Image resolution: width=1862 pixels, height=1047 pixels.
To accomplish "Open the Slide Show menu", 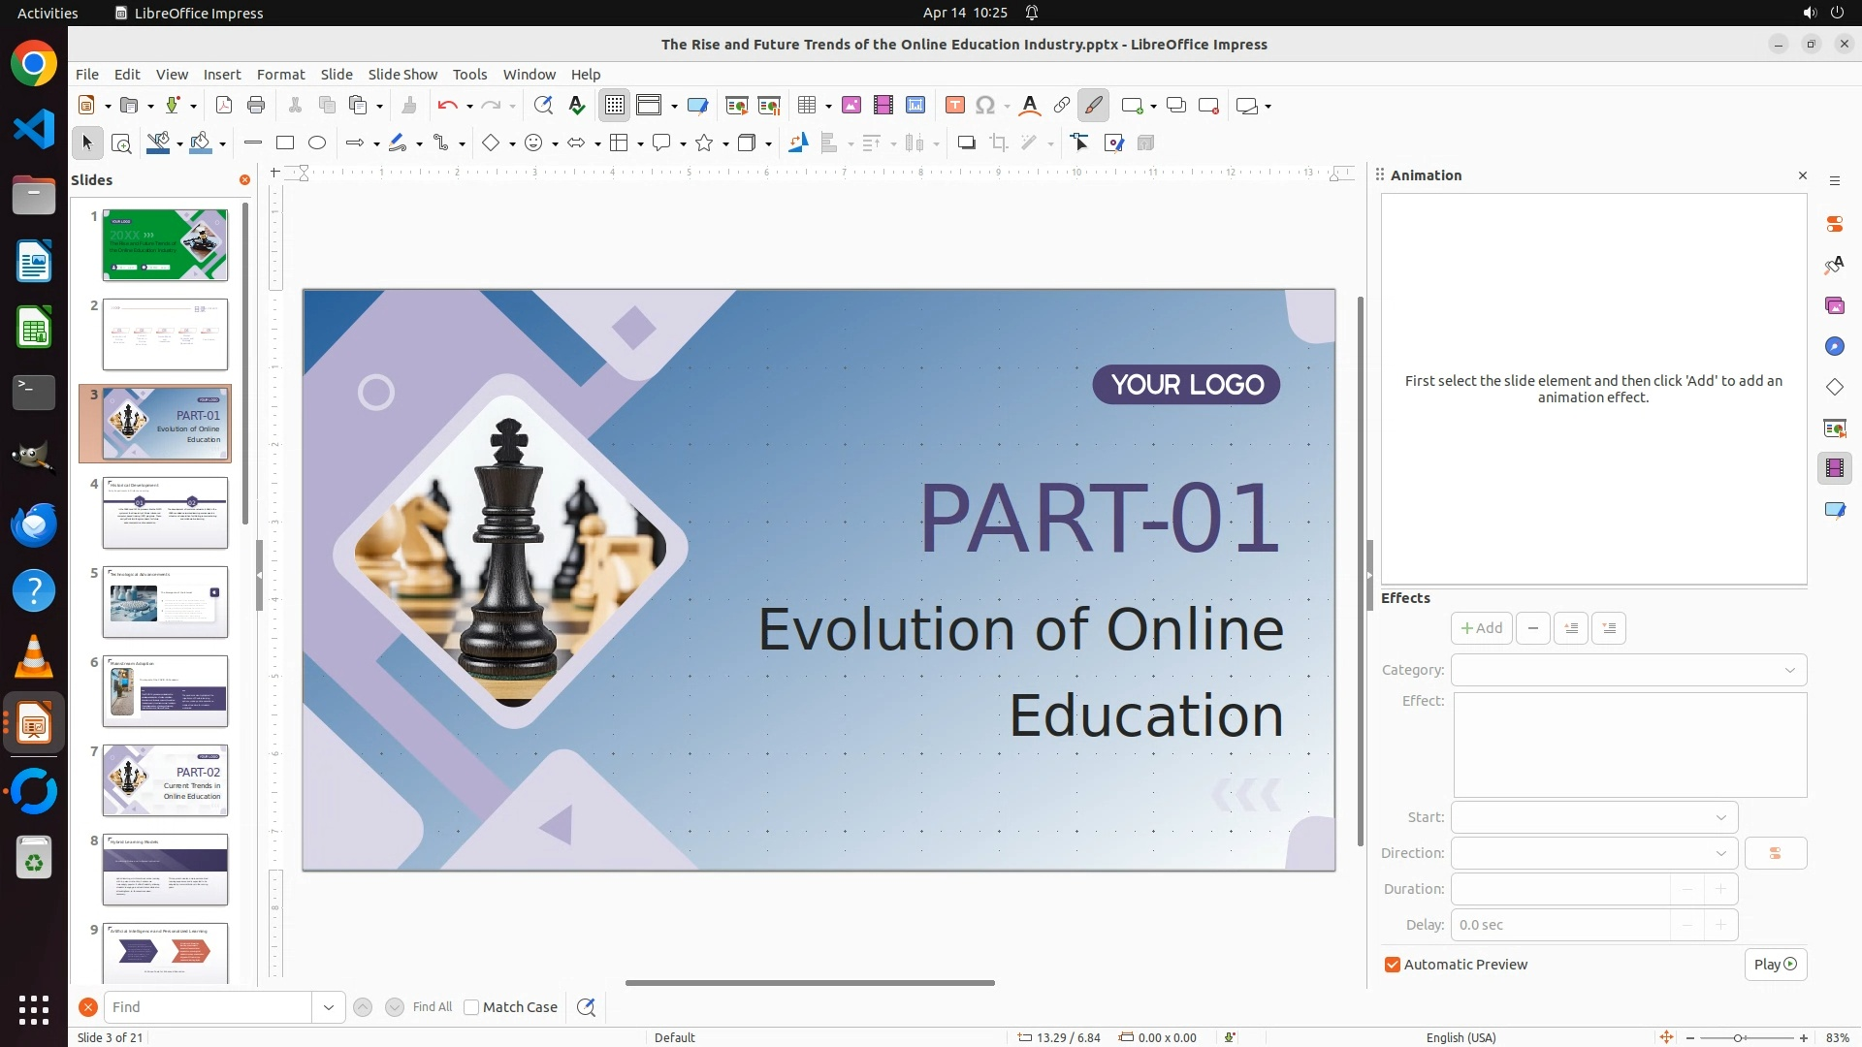I will [402, 75].
